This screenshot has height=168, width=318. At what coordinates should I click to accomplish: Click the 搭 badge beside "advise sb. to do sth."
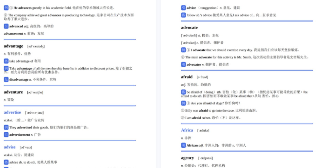(x=6, y=162)
